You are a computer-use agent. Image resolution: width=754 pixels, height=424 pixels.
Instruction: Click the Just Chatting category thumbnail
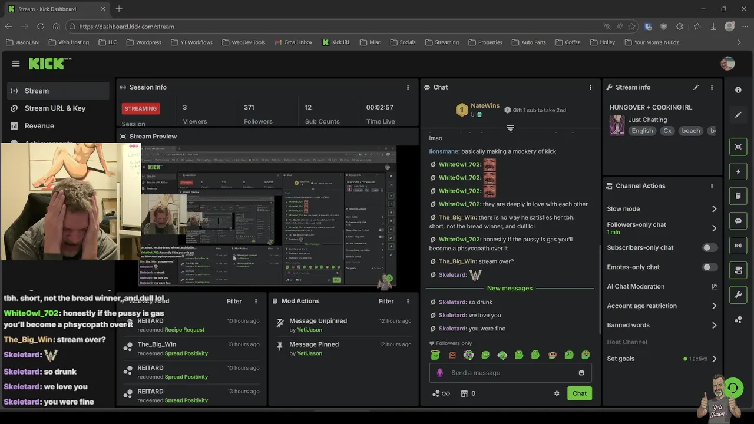(617, 125)
